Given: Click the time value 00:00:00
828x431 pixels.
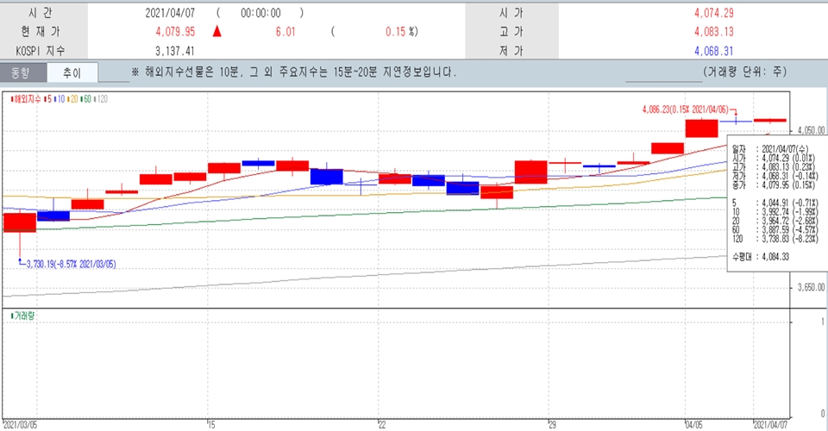Looking at the screenshot, I should tap(260, 13).
